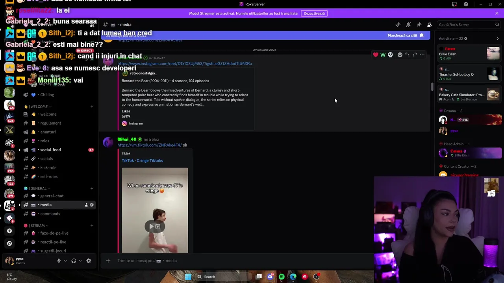Mute the microphone in user panel
The height and width of the screenshot is (283, 504).
pyautogui.click(x=59, y=261)
